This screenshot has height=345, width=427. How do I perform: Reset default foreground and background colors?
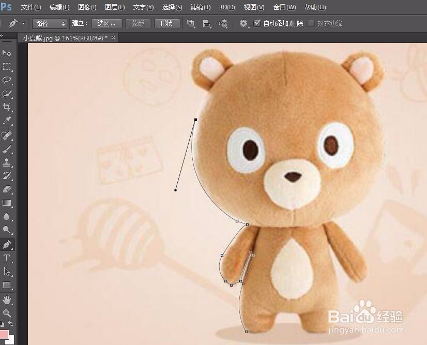pyautogui.click(x=2, y=324)
